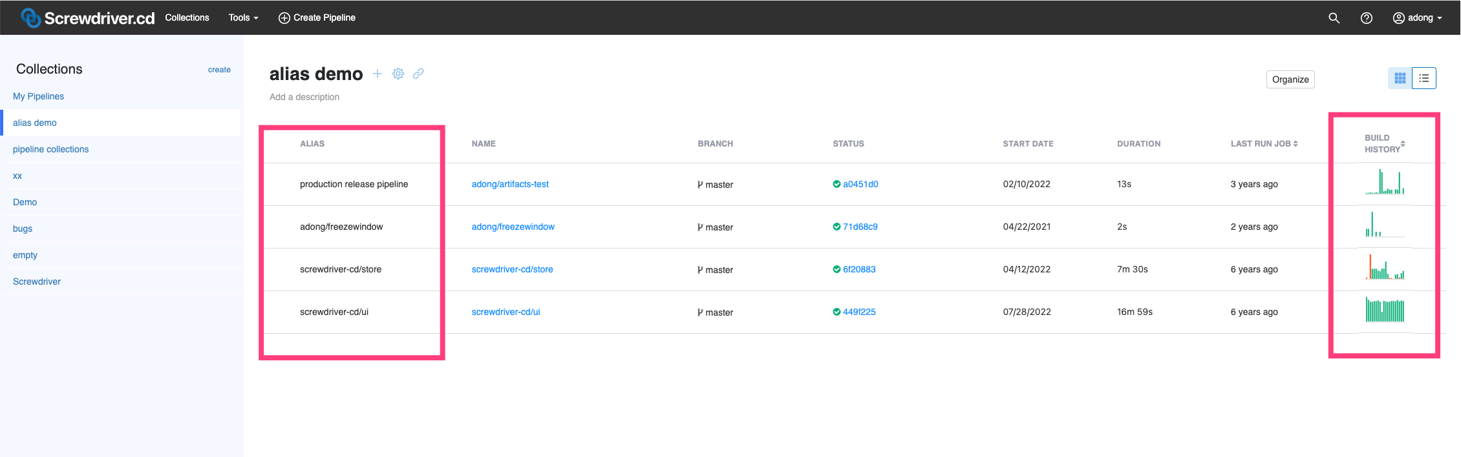Open build 6f20883 link

859,269
